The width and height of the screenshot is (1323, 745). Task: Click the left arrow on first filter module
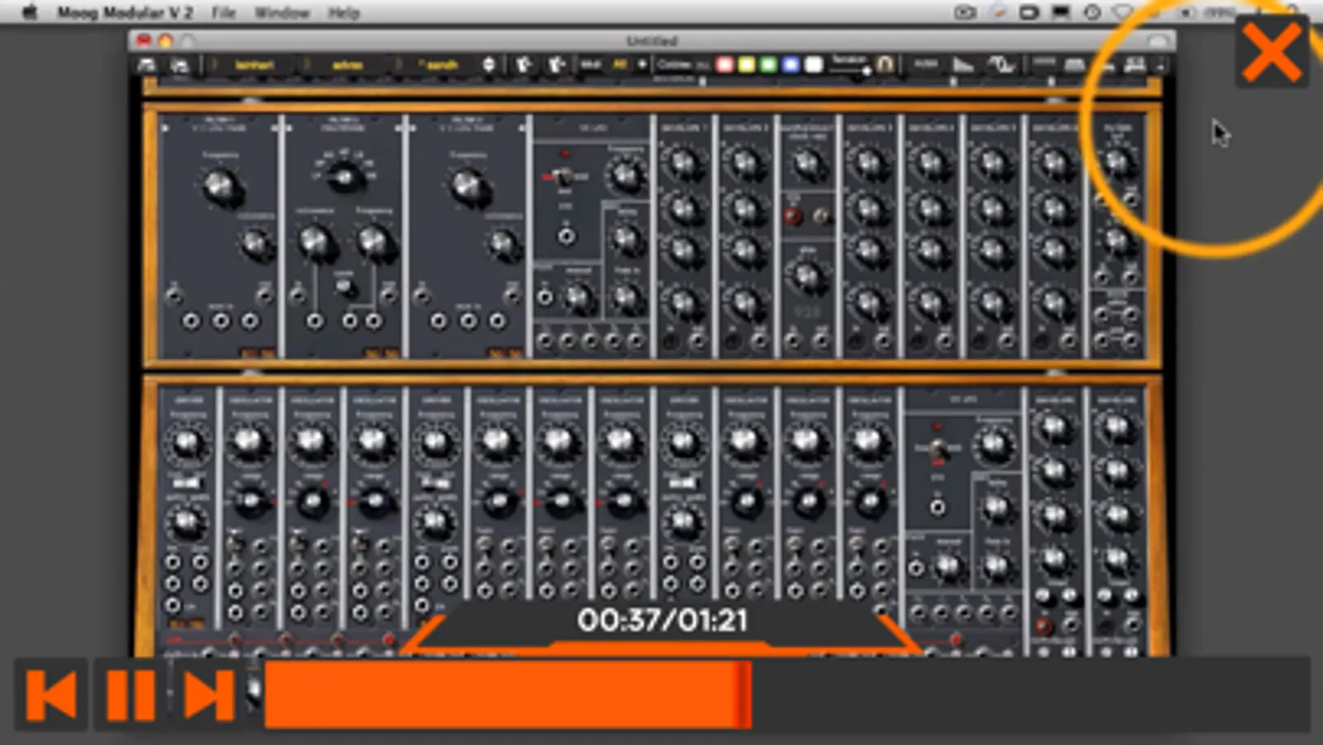click(x=165, y=127)
